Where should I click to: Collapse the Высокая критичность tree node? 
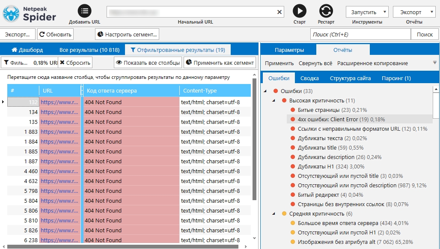coord(274,100)
